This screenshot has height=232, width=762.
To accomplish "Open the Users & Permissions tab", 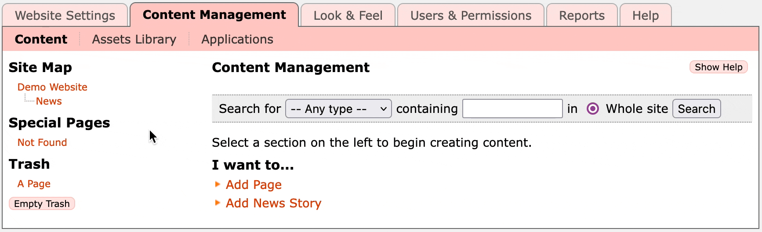I will click(x=471, y=15).
